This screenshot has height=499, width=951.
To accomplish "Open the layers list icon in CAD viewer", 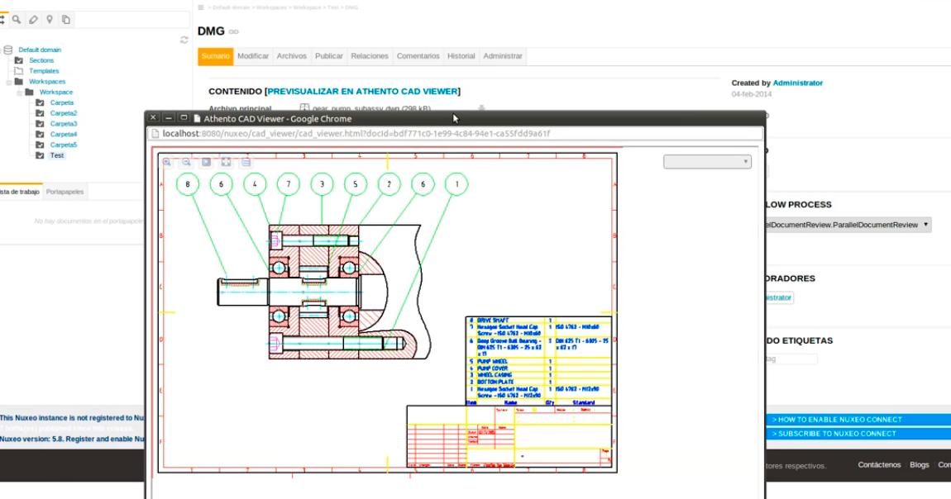I will 246,163.
